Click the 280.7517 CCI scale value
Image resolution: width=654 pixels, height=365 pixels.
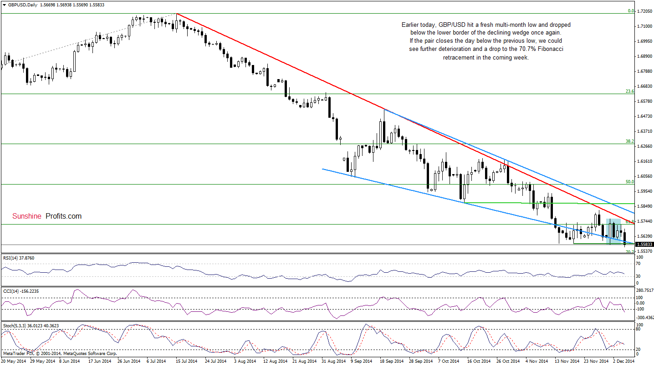click(x=645, y=290)
